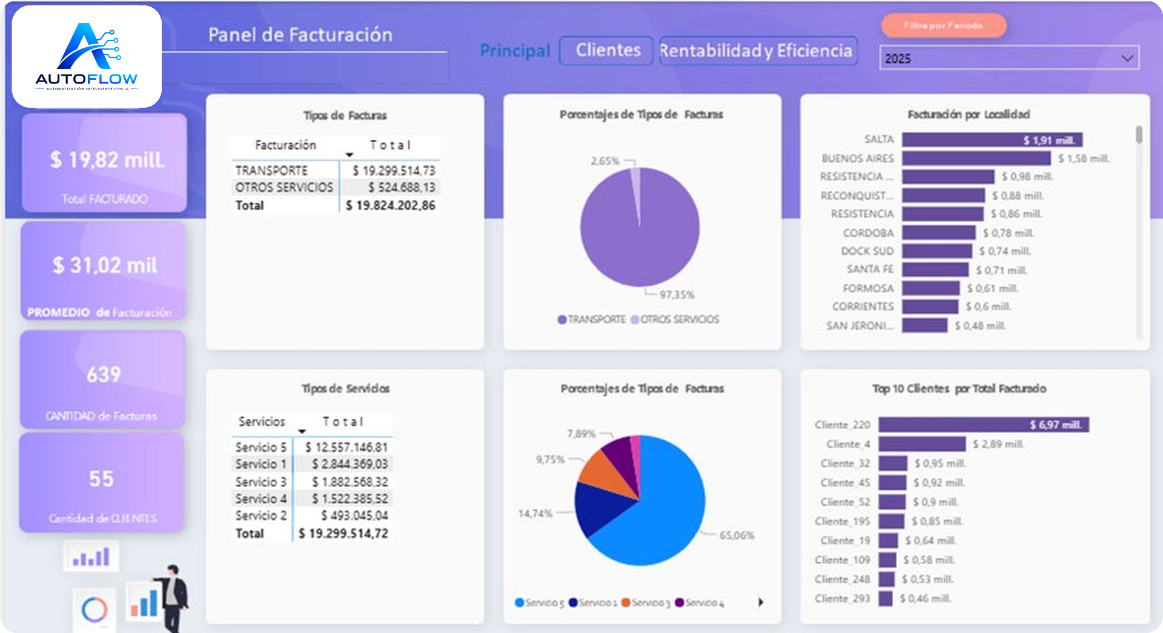1163x633 pixels.
Task: Select the Total Facturado card
Action: [x=104, y=162]
